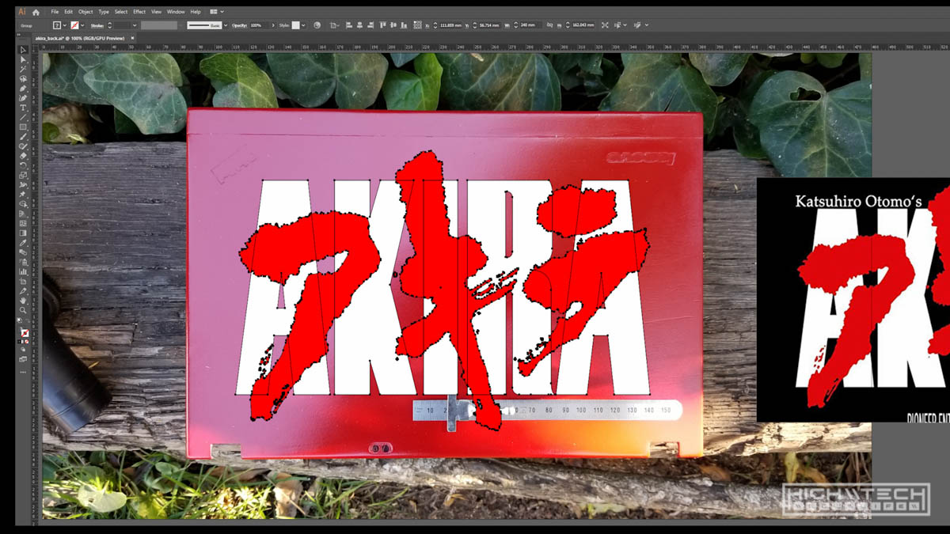Select the Magic Wand tool
Image resolution: width=950 pixels, height=534 pixels.
tap(23, 69)
